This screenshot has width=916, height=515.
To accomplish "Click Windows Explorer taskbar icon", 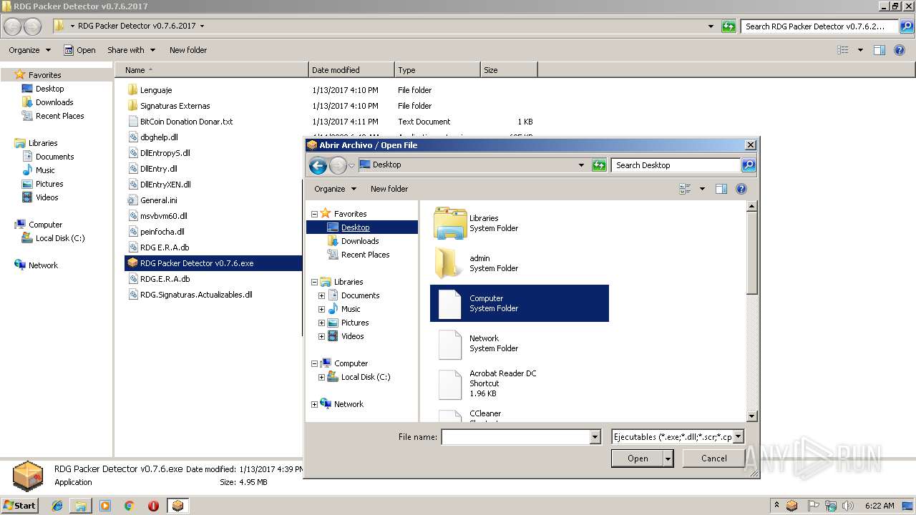I will (81, 506).
